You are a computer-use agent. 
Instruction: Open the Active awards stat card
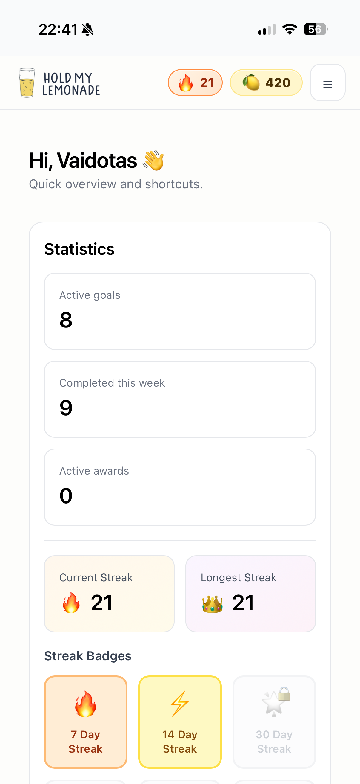pos(180,487)
